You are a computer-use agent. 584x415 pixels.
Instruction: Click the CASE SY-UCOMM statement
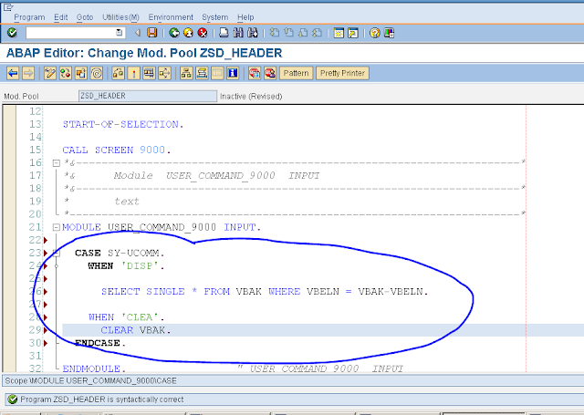tap(120, 253)
